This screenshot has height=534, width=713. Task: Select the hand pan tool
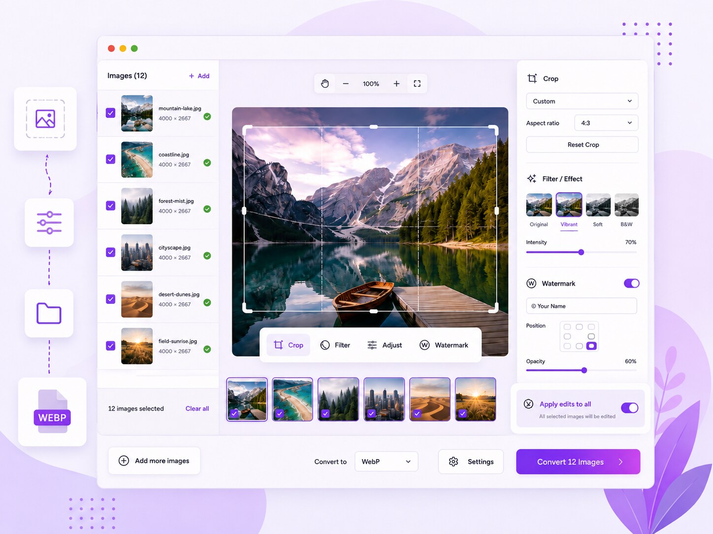[x=325, y=84]
